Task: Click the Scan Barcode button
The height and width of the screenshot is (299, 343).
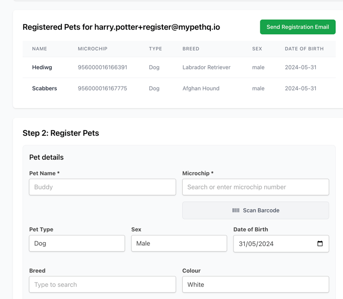Action: [255, 210]
